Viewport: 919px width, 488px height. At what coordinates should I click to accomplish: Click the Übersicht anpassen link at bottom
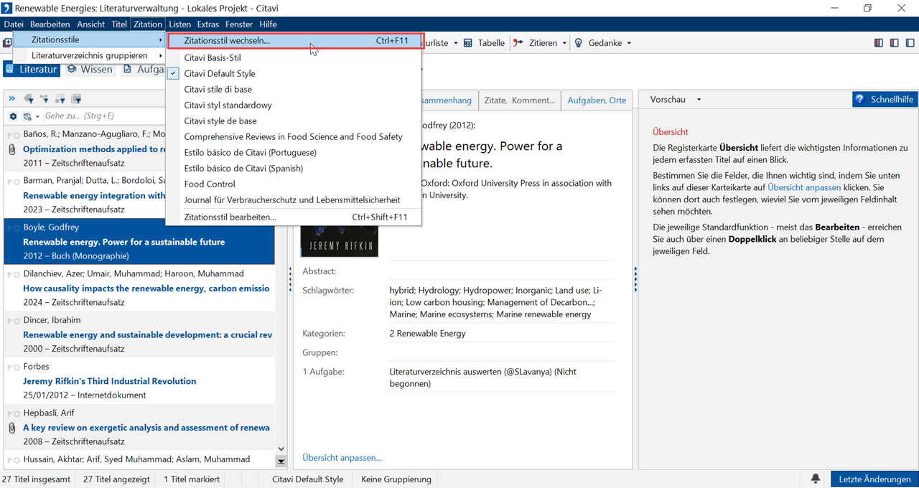(x=342, y=458)
